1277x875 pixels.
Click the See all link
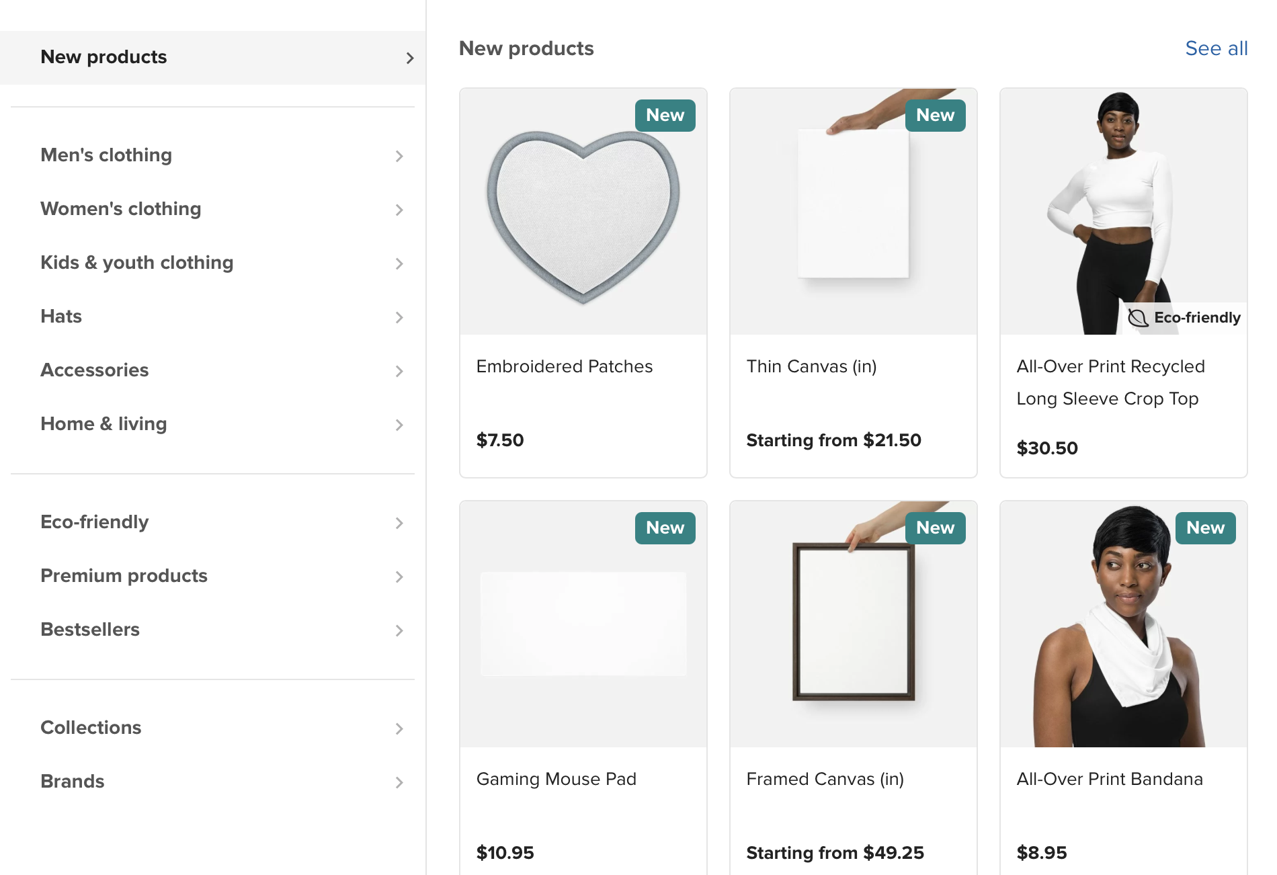1216,48
